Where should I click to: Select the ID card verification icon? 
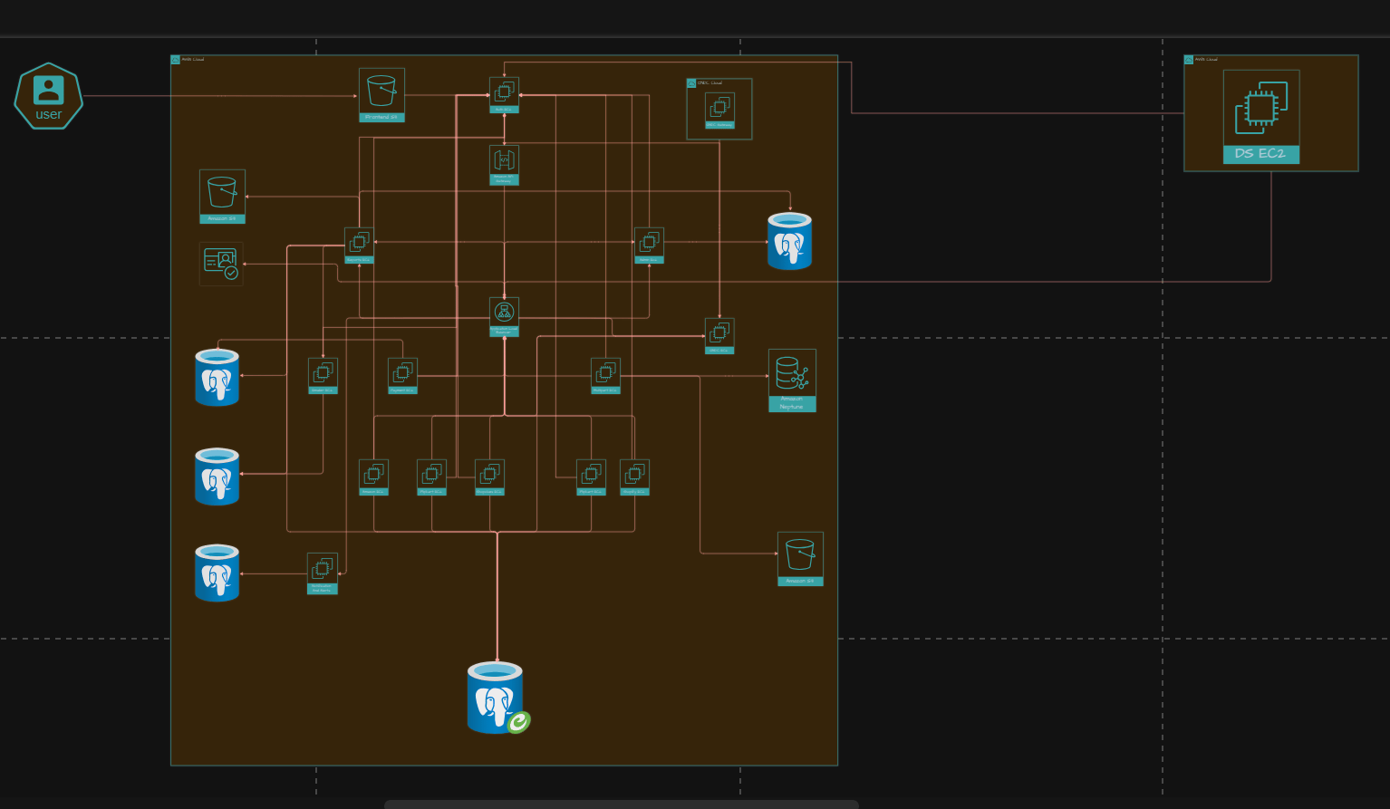tap(221, 263)
